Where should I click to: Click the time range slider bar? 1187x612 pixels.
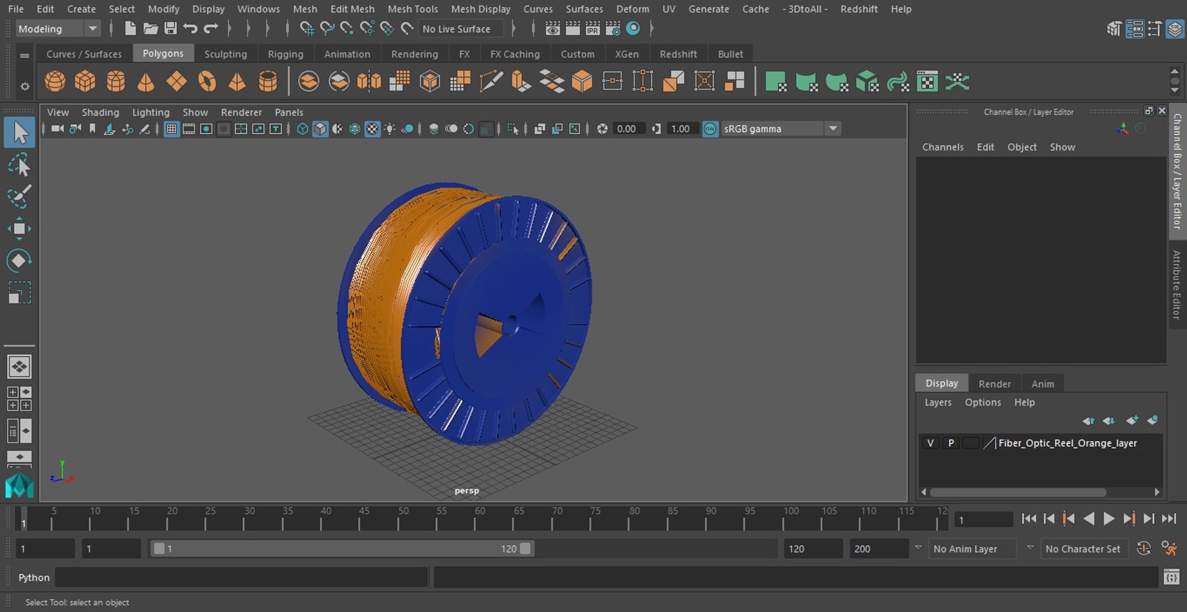tap(342, 548)
